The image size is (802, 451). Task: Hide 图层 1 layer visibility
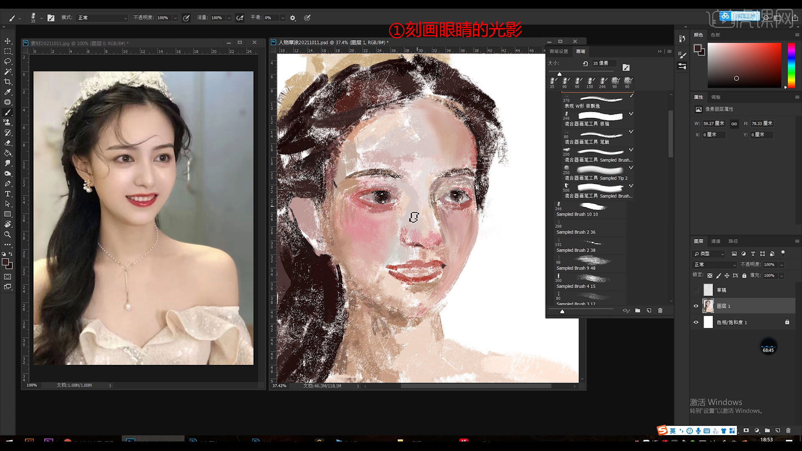[x=696, y=306]
